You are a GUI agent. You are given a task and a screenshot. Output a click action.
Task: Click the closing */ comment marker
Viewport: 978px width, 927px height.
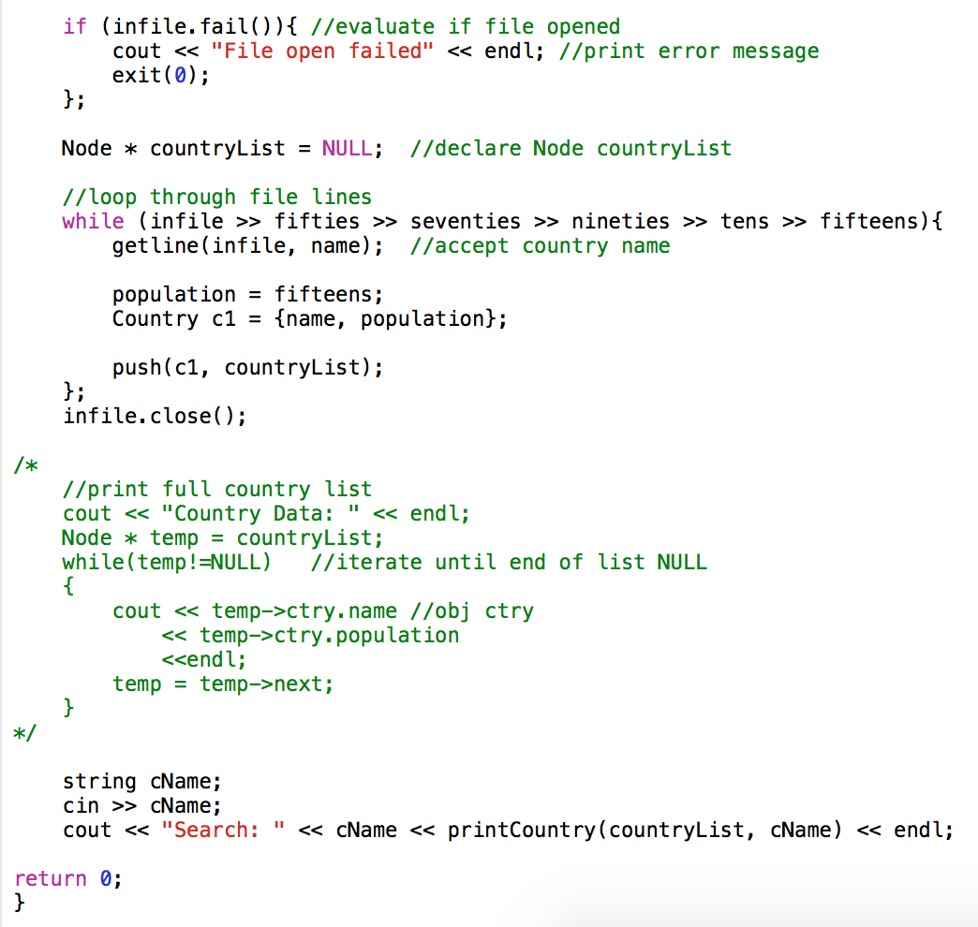(25, 732)
